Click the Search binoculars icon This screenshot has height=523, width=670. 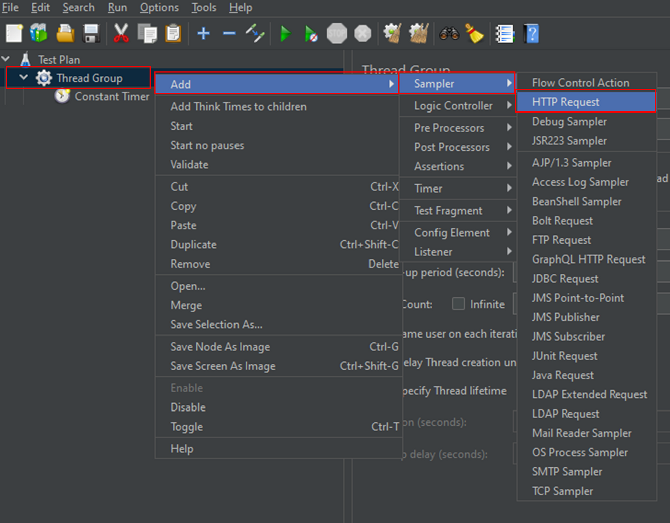click(x=449, y=33)
